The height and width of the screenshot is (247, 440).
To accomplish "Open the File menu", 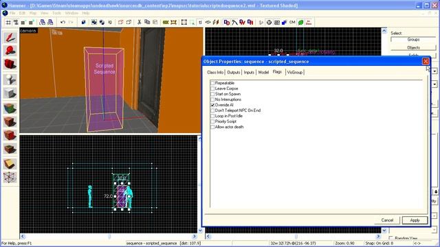I will pyautogui.click(x=12, y=13).
